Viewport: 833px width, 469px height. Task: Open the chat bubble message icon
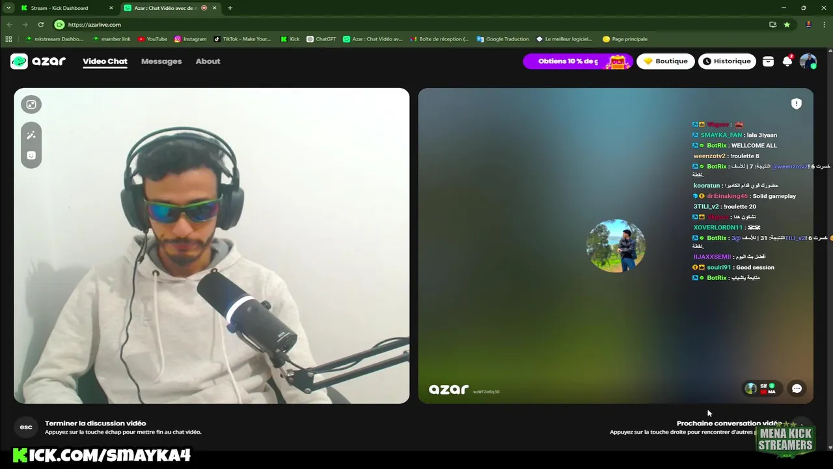[x=797, y=388]
